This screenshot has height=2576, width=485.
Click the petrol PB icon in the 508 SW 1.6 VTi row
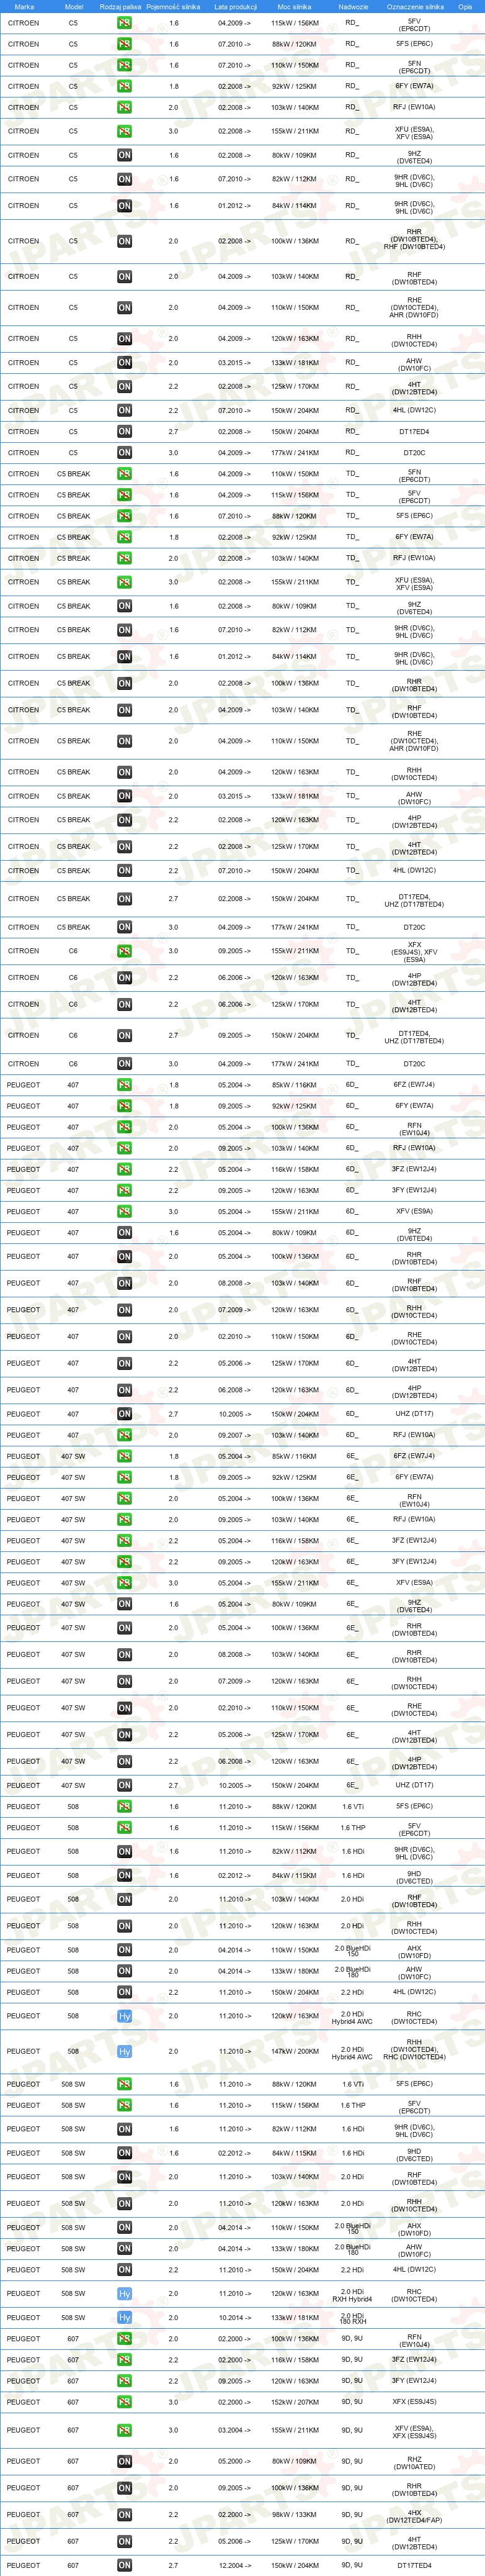(x=124, y=2084)
